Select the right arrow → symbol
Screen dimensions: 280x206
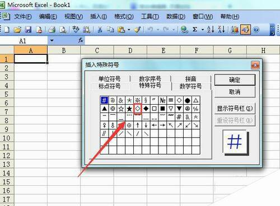(x=162, y=125)
